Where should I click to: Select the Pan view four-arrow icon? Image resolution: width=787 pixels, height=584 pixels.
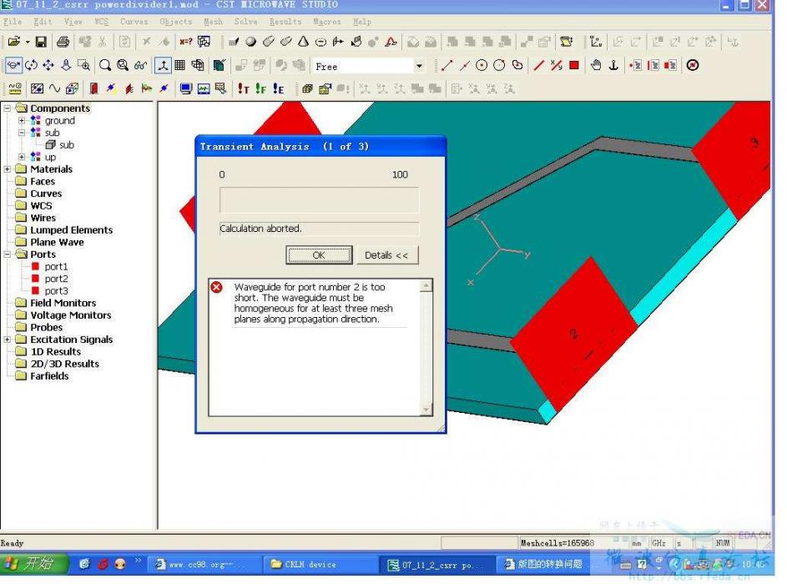pyautogui.click(x=48, y=65)
